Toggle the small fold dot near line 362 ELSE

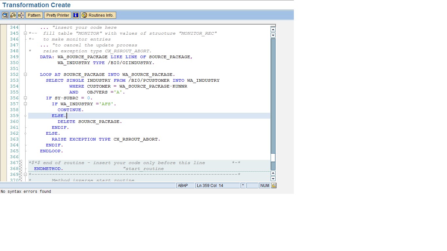coord(26,133)
